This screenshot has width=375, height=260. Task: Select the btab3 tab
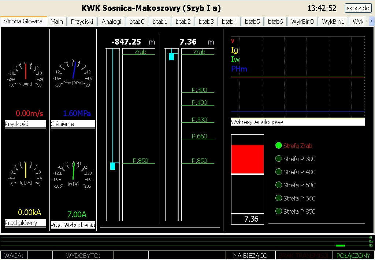point(206,22)
